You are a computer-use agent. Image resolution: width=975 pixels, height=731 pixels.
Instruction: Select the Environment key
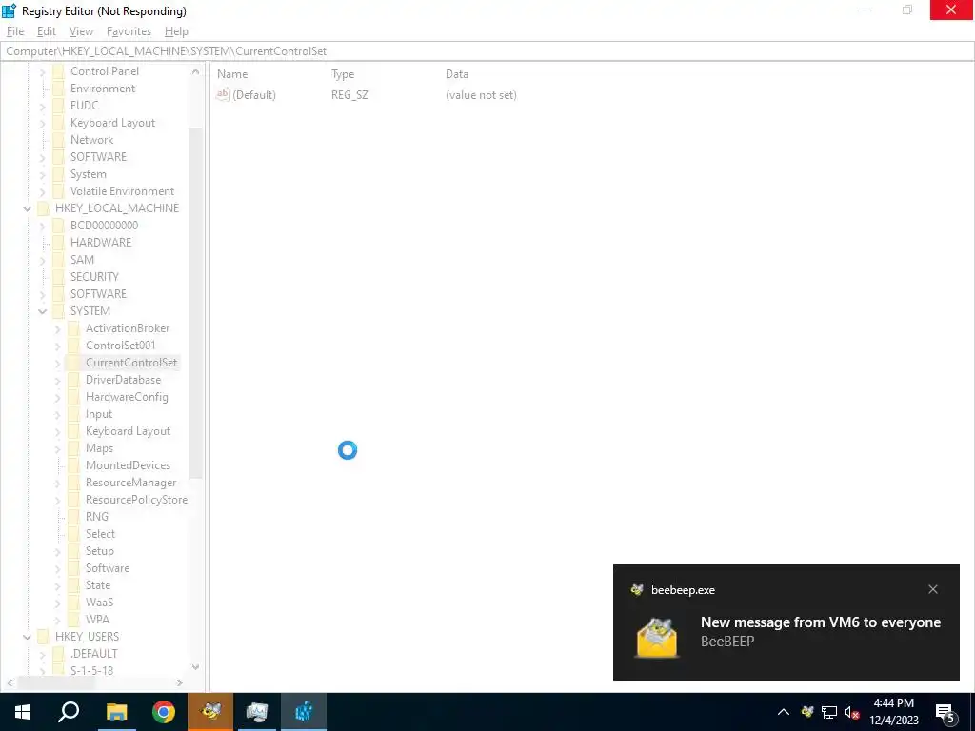tap(103, 89)
